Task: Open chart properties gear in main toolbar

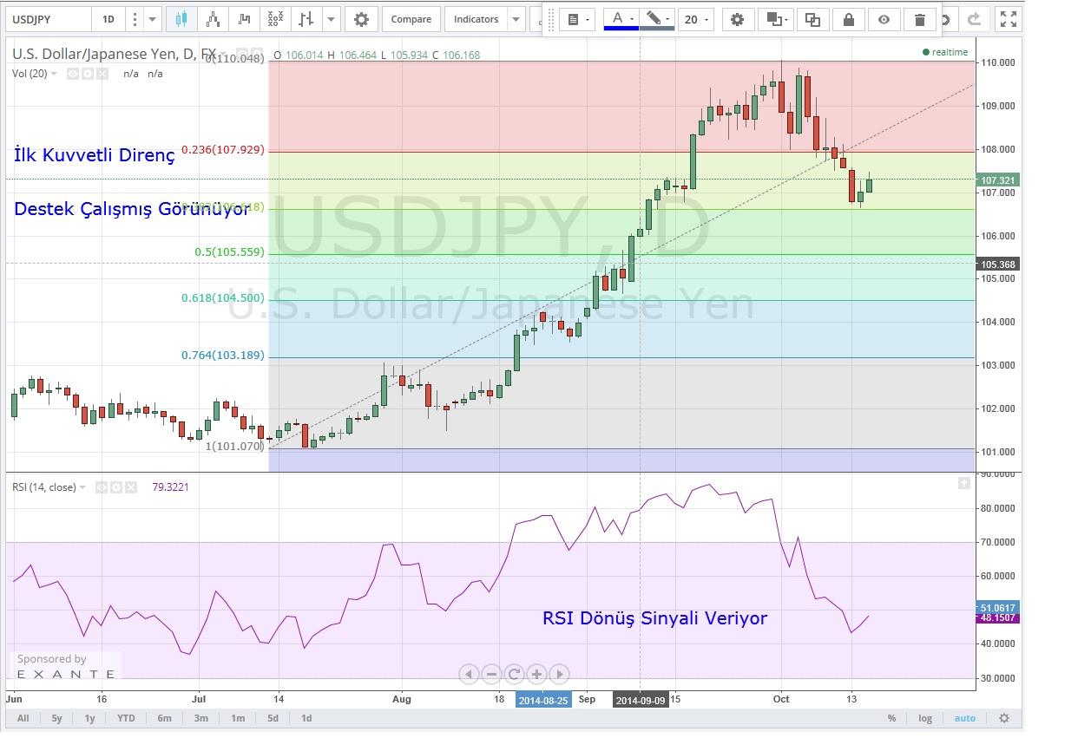Action: pos(361,19)
